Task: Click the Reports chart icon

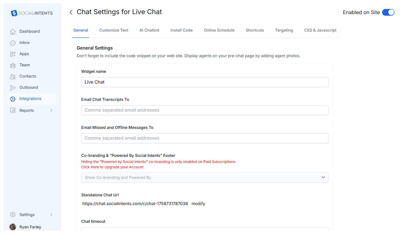Action: tap(13, 110)
